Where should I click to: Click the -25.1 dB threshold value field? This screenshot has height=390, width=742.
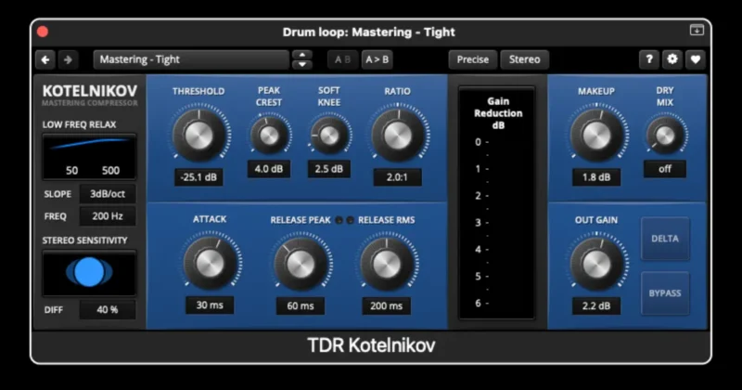click(198, 177)
